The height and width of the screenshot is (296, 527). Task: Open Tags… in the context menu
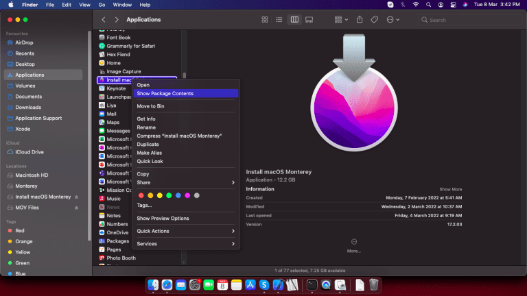[186, 205]
